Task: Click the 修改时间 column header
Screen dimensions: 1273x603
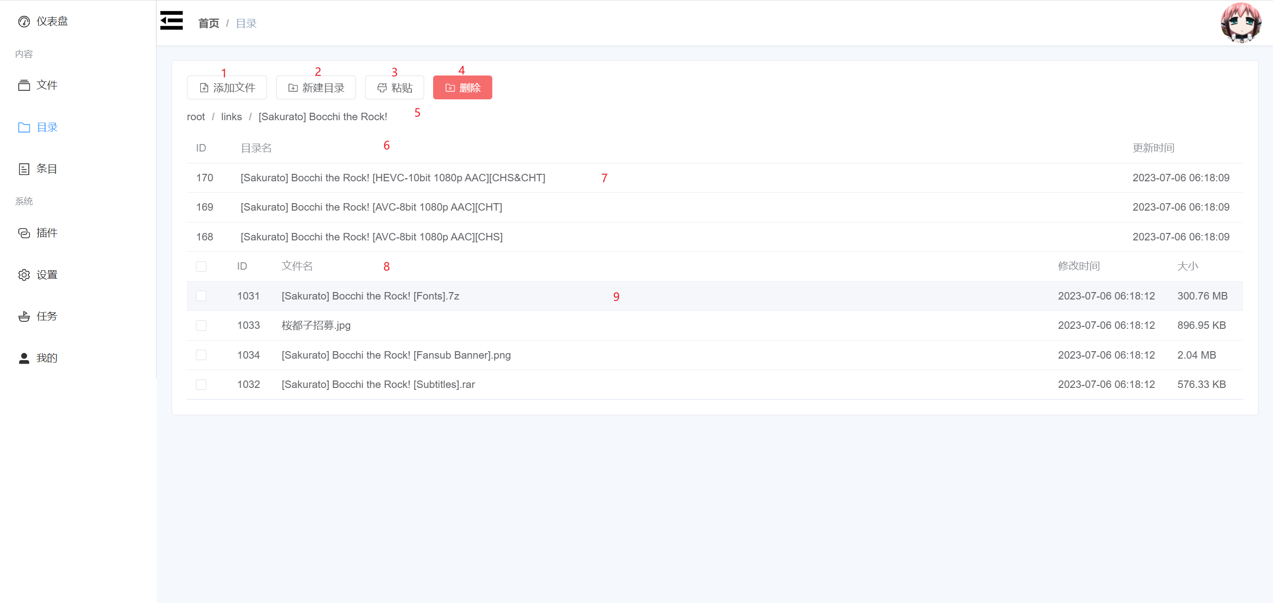Action: click(x=1079, y=266)
